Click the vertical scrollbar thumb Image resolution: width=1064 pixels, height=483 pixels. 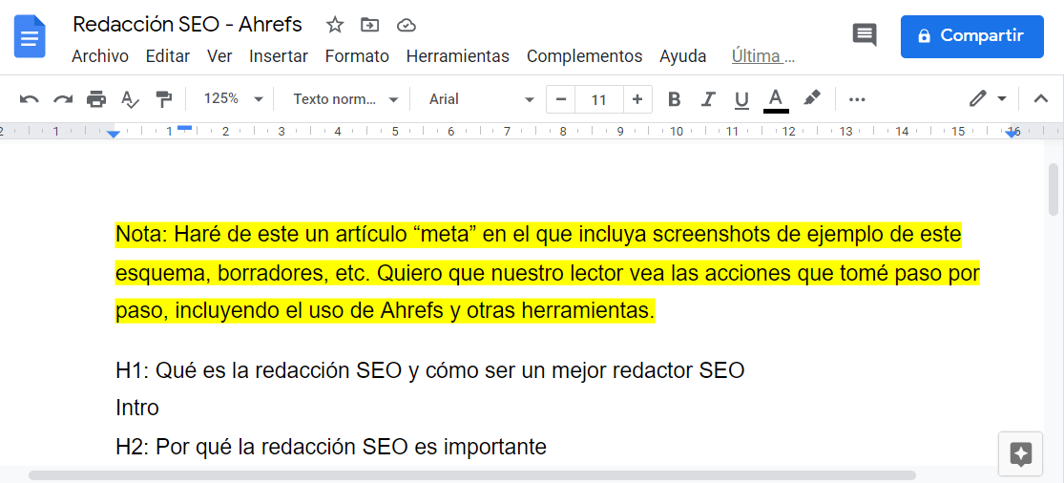pos(1053,189)
